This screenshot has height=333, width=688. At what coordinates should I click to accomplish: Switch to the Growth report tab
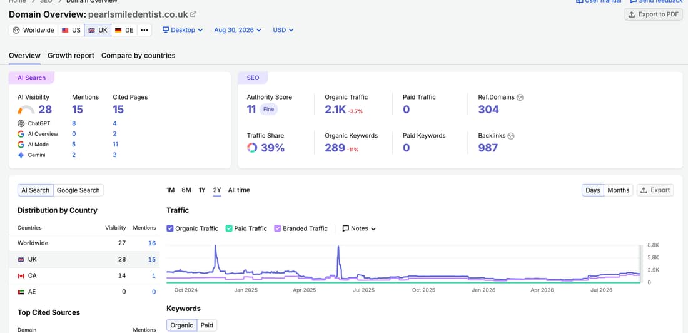[71, 55]
